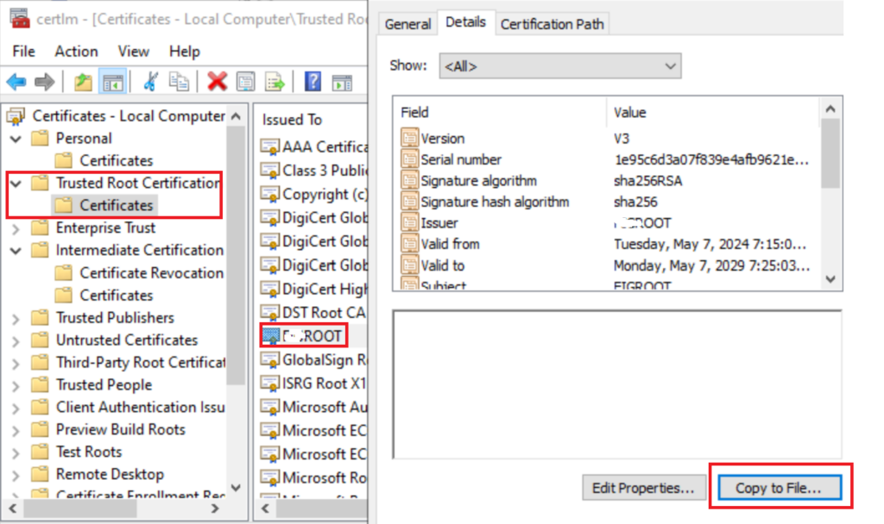Switch to the Certification Path tab

click(x=552, y=24)
